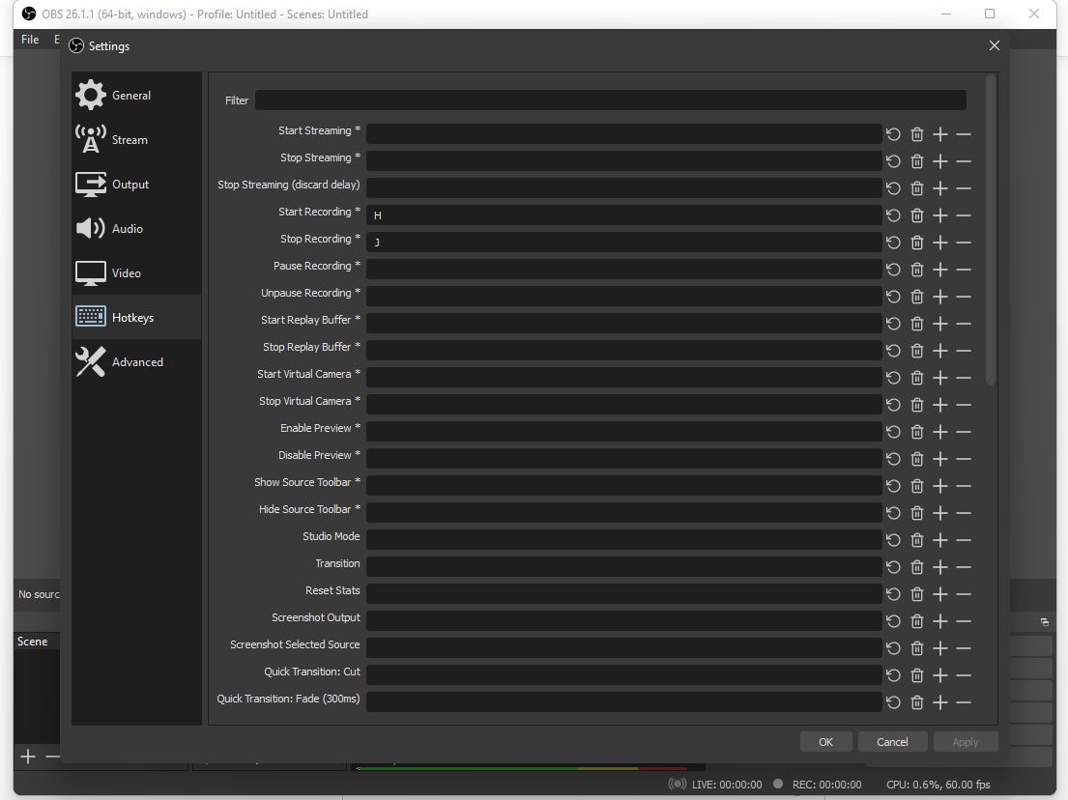The image size is (1068, 800).
Task: Open the General settings section
Action: coord(130,95)
